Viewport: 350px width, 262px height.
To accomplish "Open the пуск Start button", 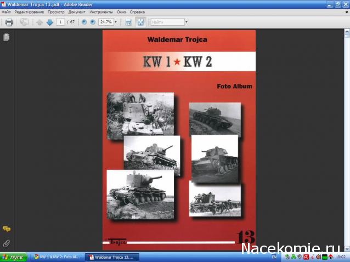I will tap(13, 257).
